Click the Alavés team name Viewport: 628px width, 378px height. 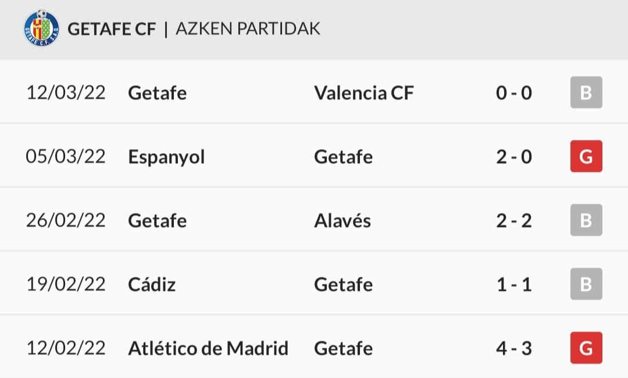342,220
